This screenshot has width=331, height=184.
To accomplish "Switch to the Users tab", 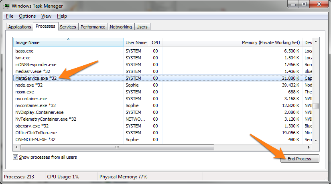I will (x=142, y=27).
